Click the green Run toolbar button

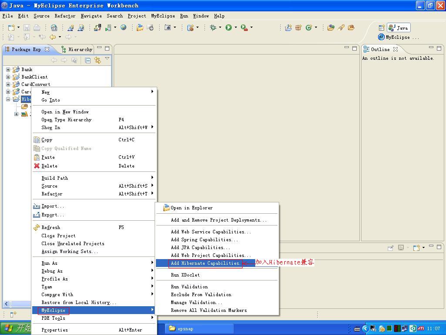tap(229, 27)
